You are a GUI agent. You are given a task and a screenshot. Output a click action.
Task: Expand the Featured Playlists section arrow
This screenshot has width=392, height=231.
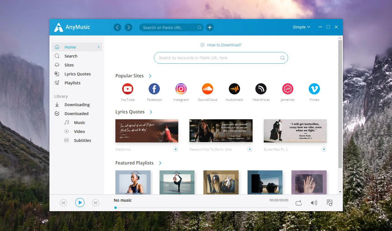(160, 163)
